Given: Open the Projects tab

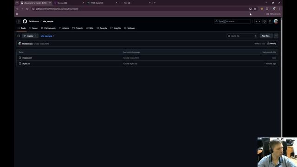Looking at the screenshot, I should tap(77, 28).
